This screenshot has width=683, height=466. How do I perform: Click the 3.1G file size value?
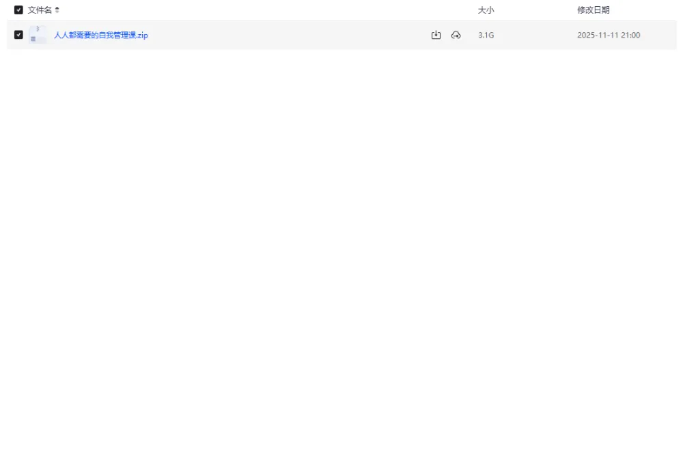click(486, 36)
